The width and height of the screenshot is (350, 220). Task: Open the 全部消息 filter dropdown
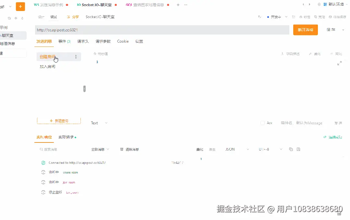coord(100,149)
